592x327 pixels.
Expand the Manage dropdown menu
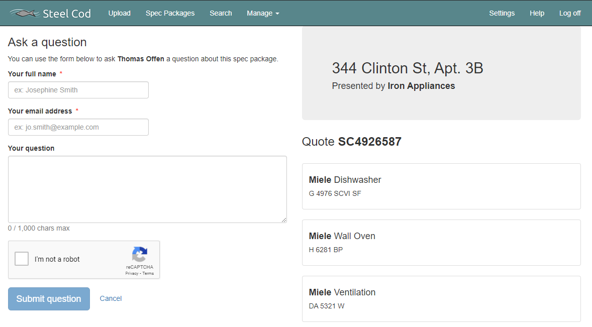(x=263, y=13)
